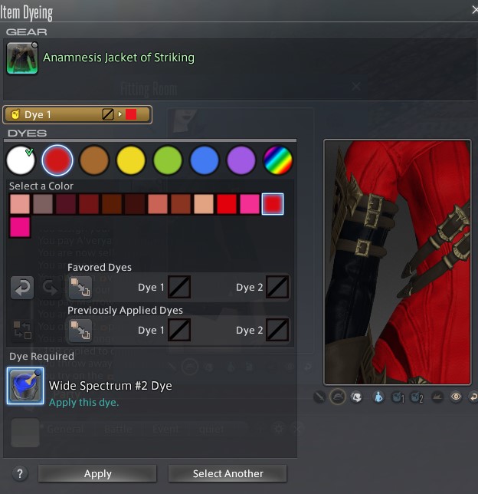
Task: Pick the dark wine color swatch
Action: pos(66,204)
